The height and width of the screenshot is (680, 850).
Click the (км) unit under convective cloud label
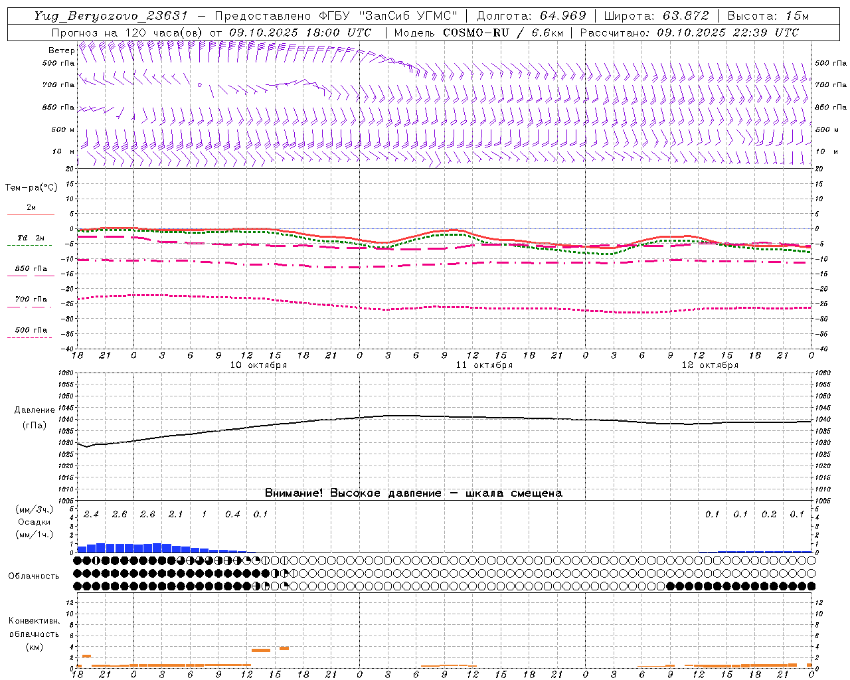34,647
